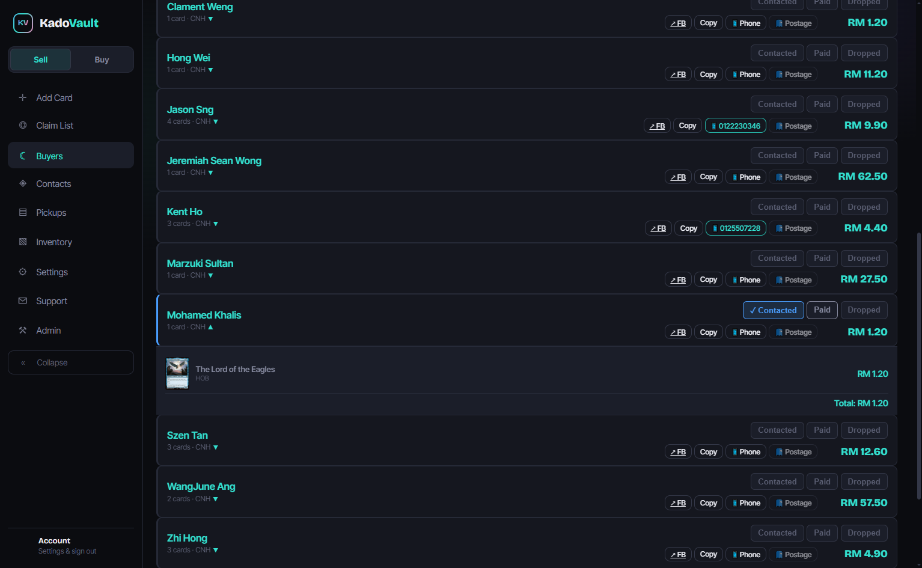The width and height of the screenshot is (922, 568).
Task: Collapse Mohamed Khalis's card list
Action: [x=210, y=327]
